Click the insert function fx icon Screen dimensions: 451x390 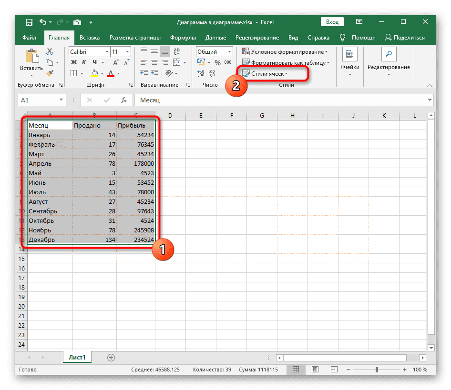click(x=124, y=100)
